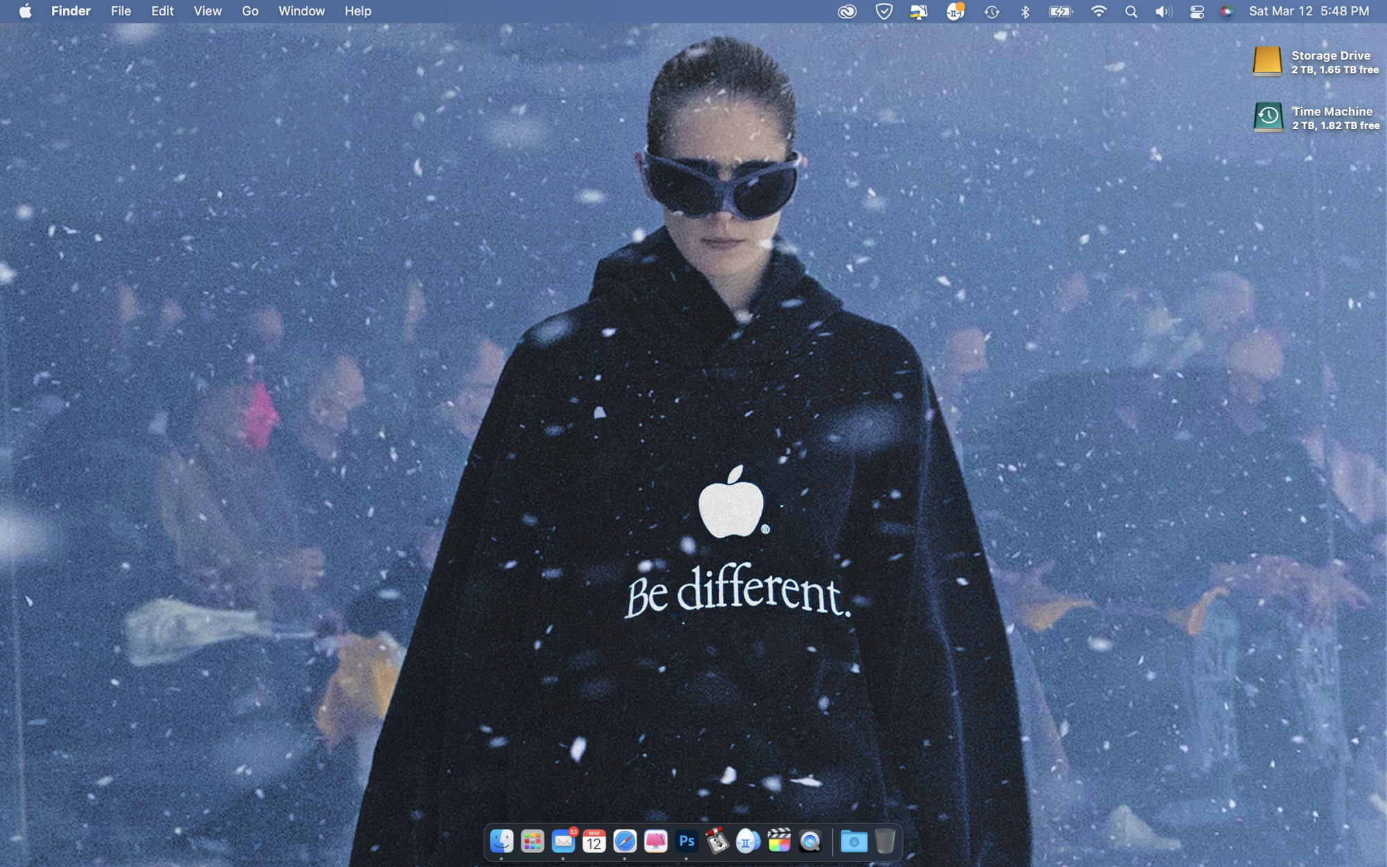Open the volume control in menu bar
This screenshot has height=867, width=1387.
pyautogui.click(x=1163, y=11)
